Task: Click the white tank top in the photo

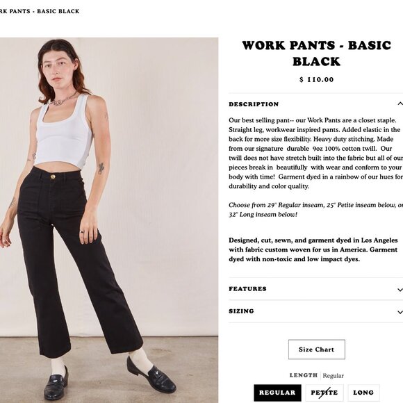Action: [64, 133]
